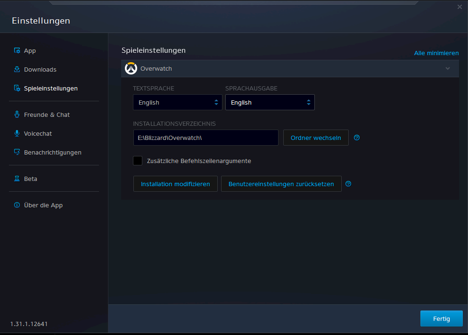Click the Beta flask icon
Image resolution: width=468 pixels, height=335 pixels.
pyautogui.click(x=17, y=179)
